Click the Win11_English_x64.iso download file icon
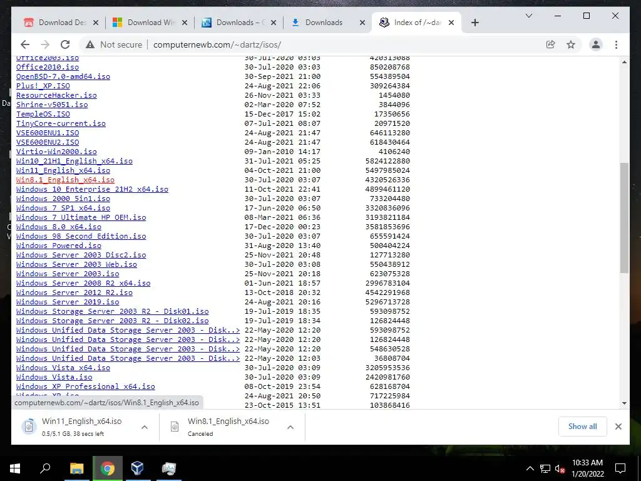This screenshot has width=641, height=481. point(29,427)
